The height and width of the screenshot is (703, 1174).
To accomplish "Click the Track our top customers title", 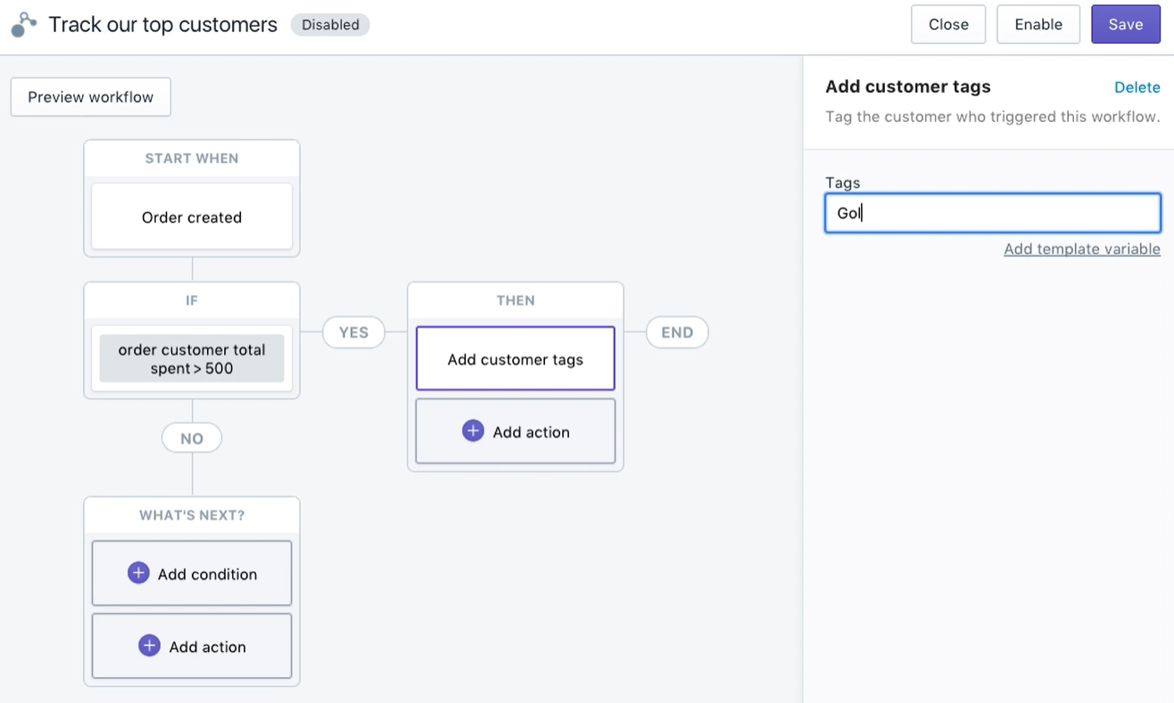I will 162,25.
